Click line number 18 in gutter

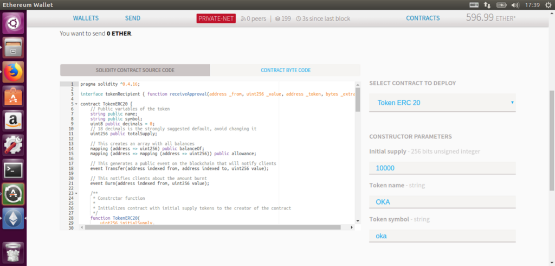71,168
